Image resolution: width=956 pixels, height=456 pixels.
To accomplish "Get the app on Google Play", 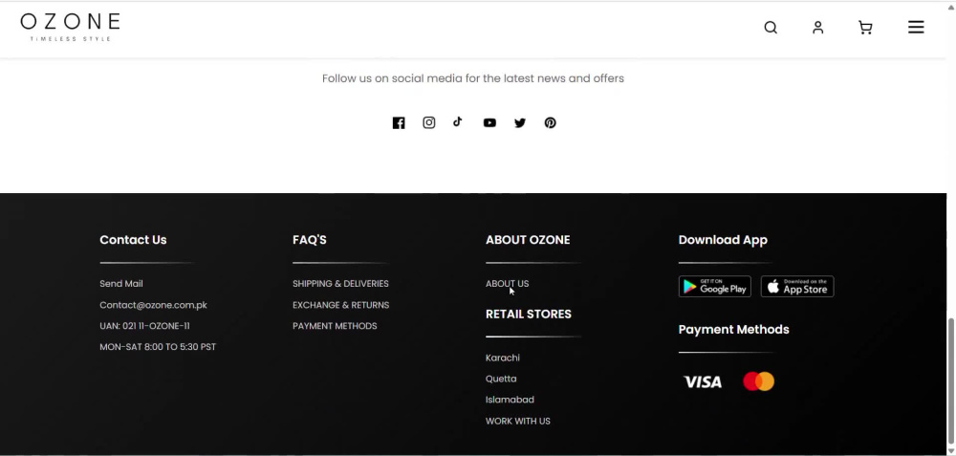I will tap(714, 287).
